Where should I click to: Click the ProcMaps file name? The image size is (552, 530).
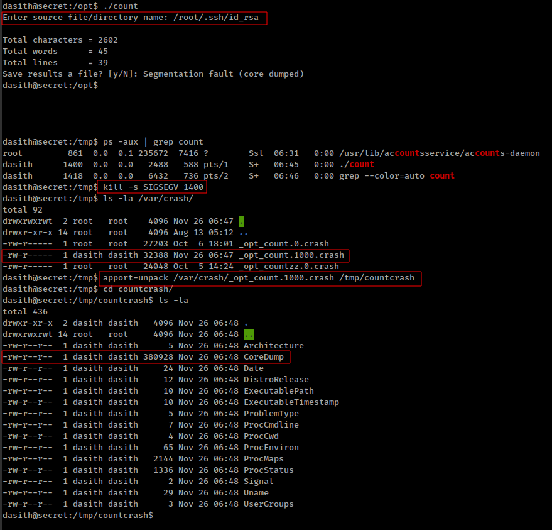tap(264, 459)
